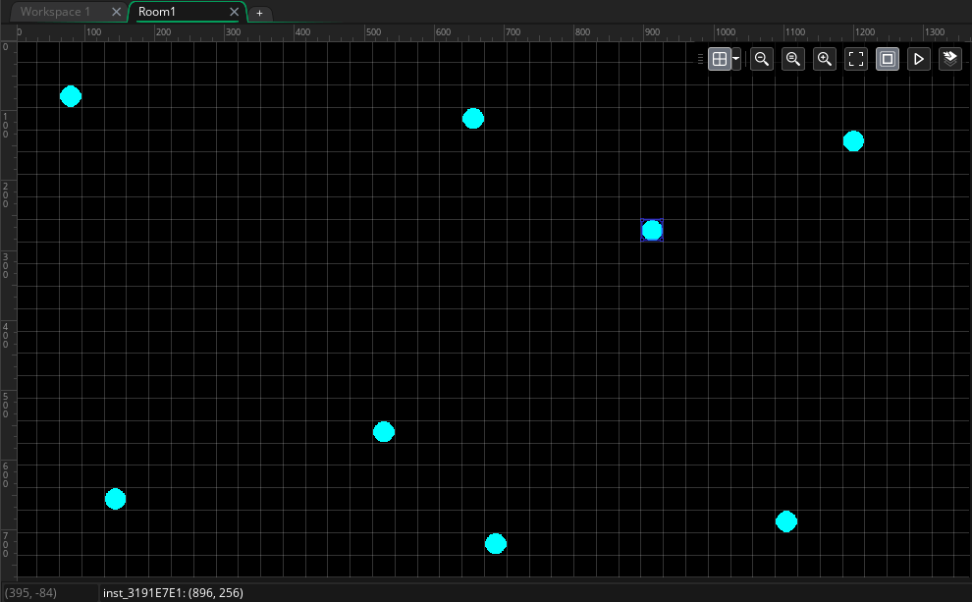This screenshot has width=972, height=602.
Task: Click the cyan circle in the top-right area
Action: pyautogui.click(x=853, y=141)
